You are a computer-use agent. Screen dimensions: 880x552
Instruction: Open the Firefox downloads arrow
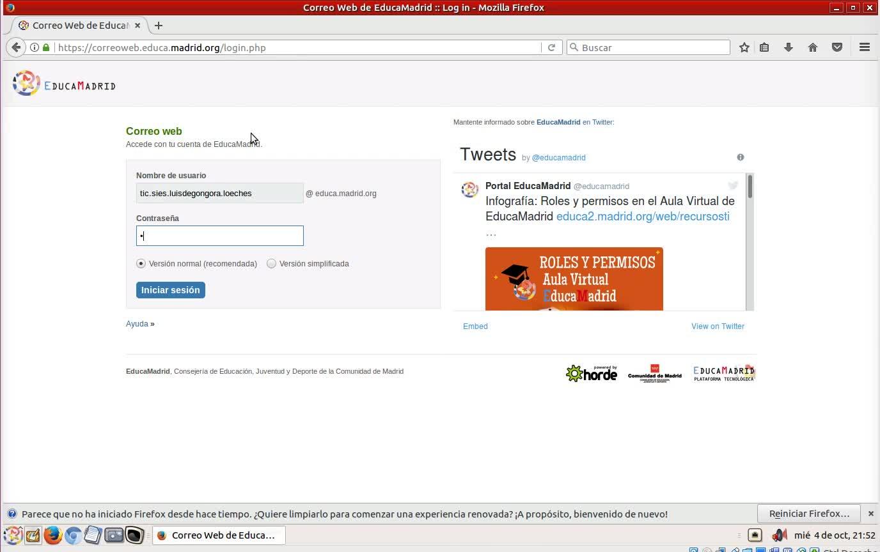789,47
